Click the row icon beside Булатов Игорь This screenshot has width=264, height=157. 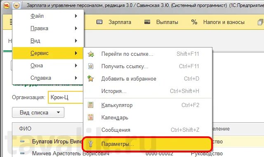coord(22,141)
